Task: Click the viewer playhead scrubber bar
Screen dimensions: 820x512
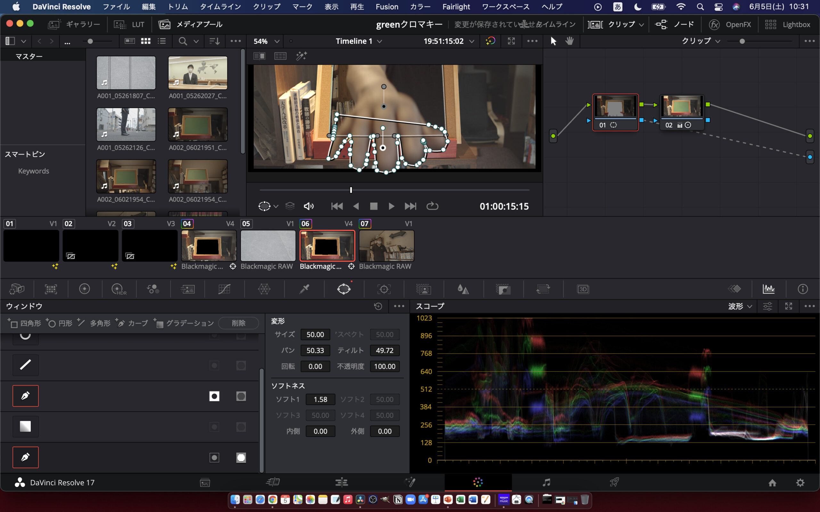Action: pos(394,190)
